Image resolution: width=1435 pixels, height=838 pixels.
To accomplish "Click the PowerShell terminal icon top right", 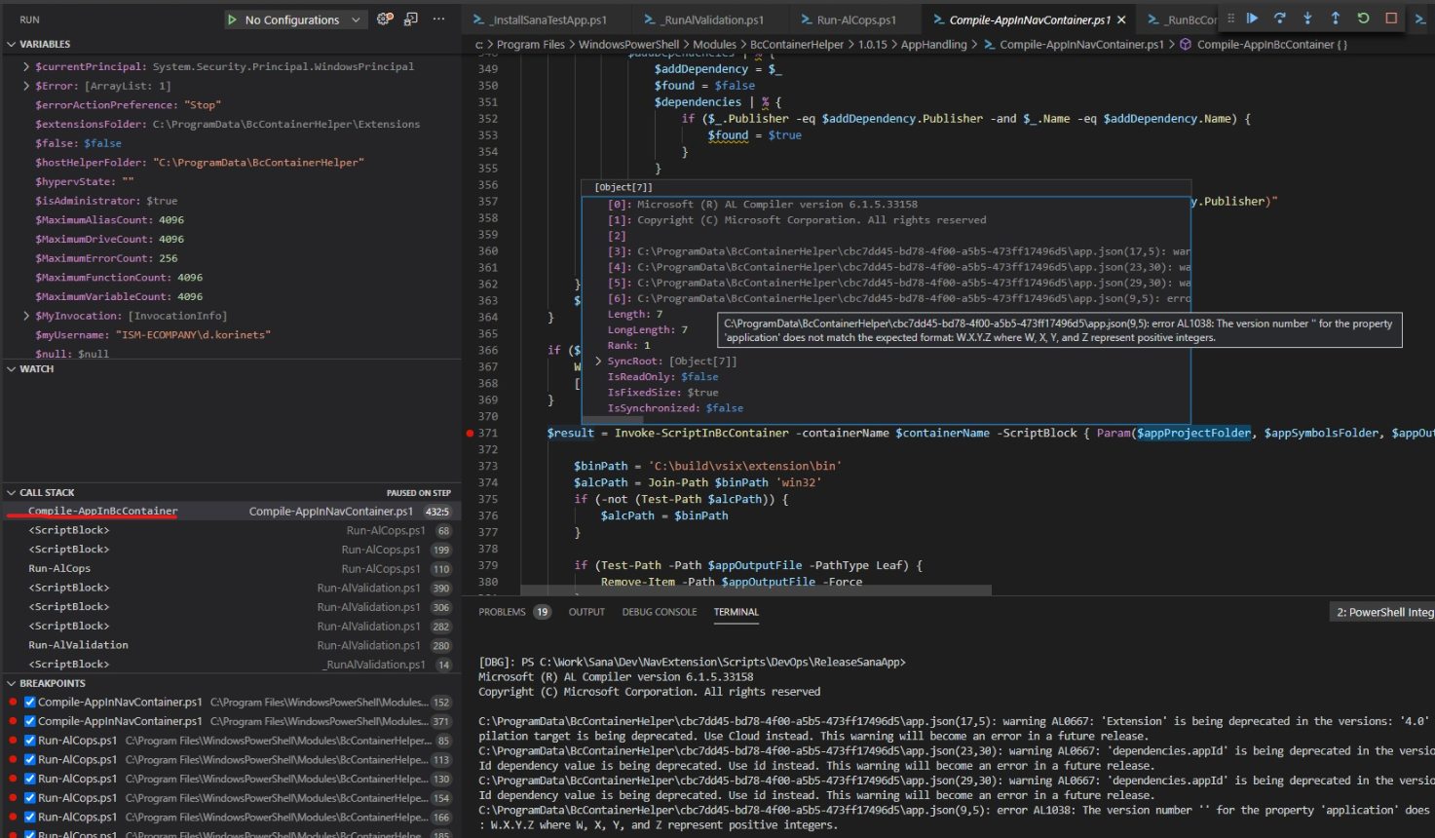I will [x=1421, y=19].
